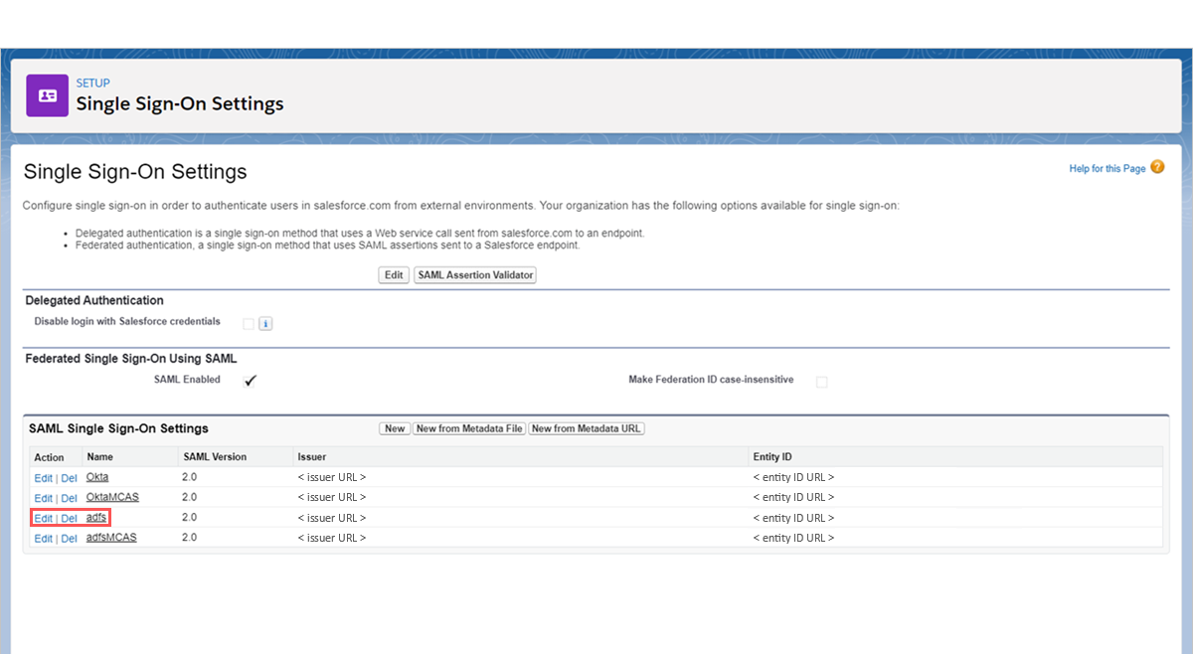The height and width of the screenshot is (654, 1193).
Task: Delete the OktaMCAS setting via Del
Action: click(69, 497)
